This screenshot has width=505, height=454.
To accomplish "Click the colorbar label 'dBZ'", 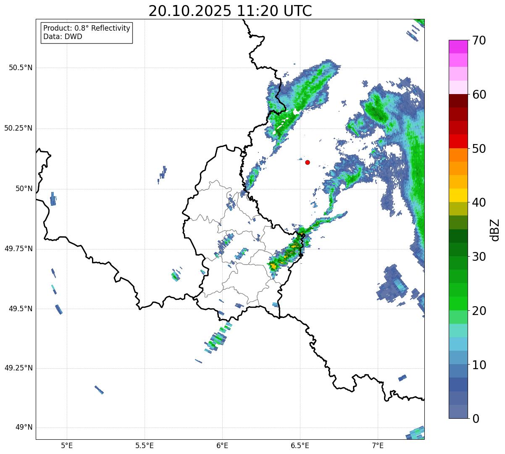I will pos(495,229).
